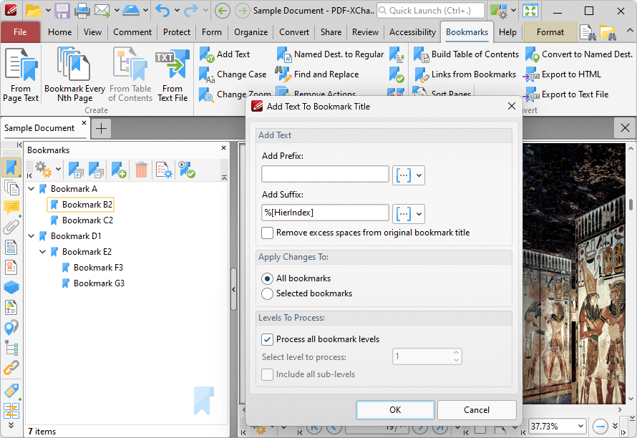
Task: Switch to the Home tab
Action: (59, 32)
